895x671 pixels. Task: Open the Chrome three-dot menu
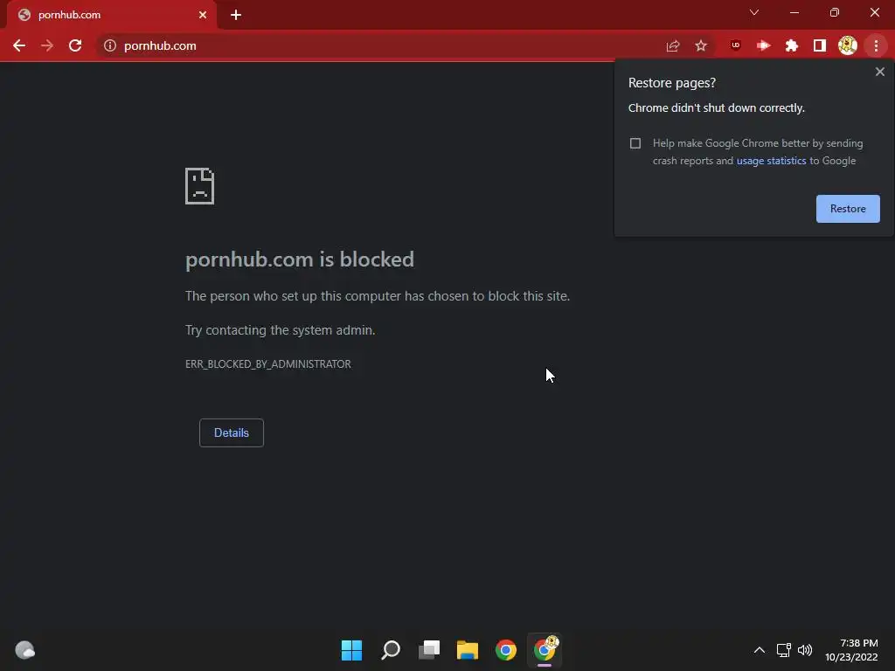tap(876, 45)
